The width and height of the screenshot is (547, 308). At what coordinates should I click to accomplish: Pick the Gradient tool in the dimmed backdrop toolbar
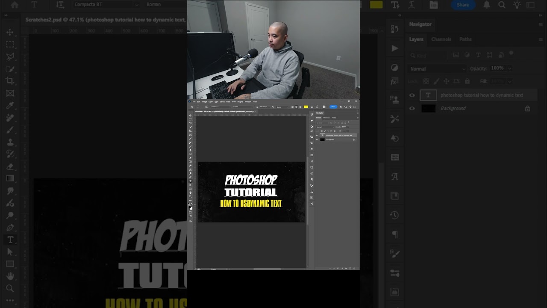10,178
